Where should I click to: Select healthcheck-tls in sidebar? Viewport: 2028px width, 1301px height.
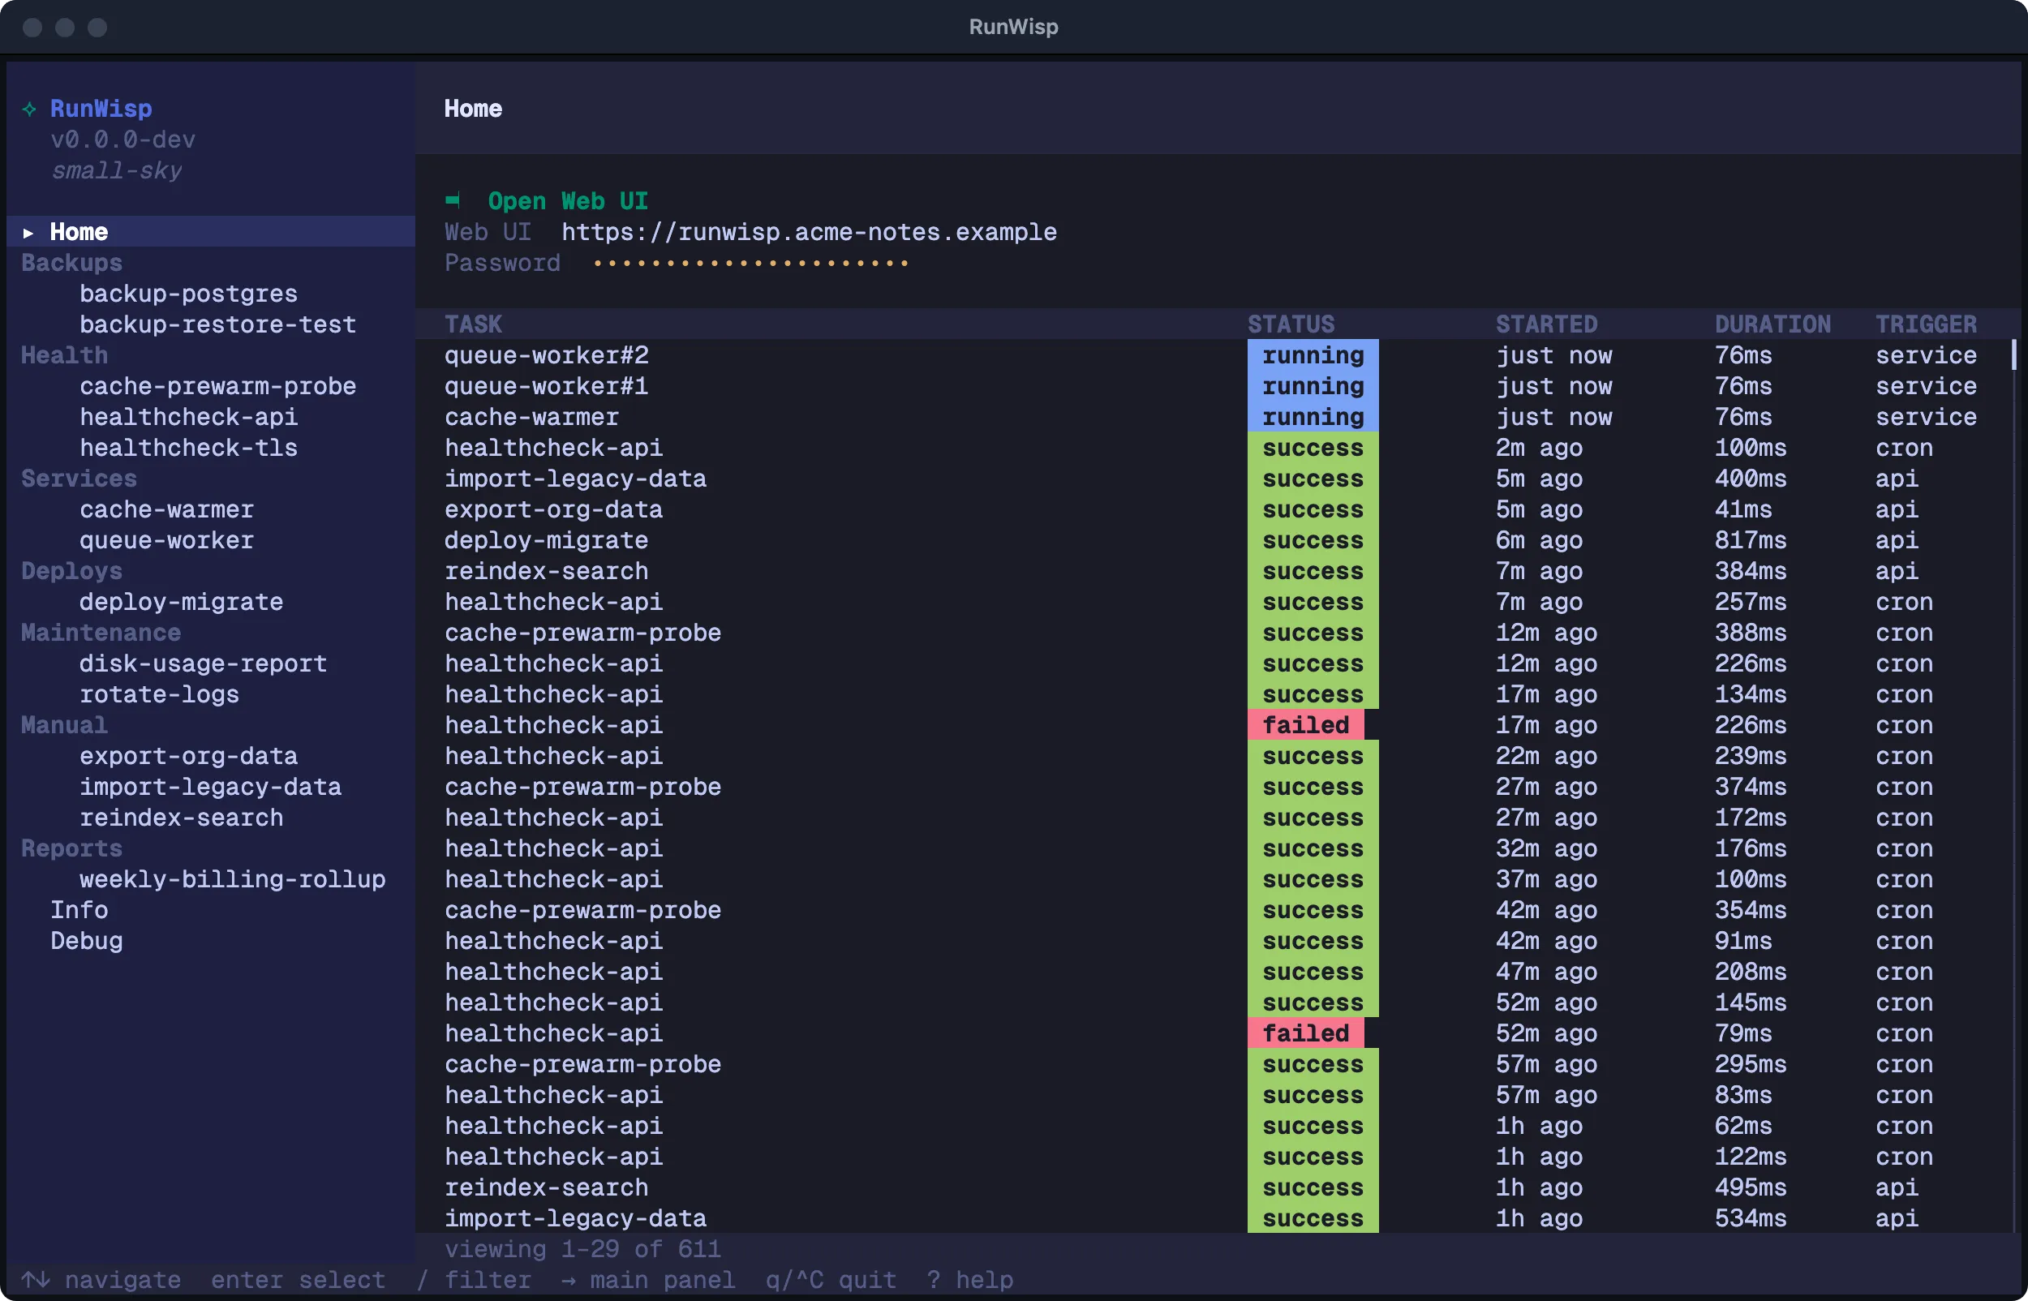pos(188,448)
